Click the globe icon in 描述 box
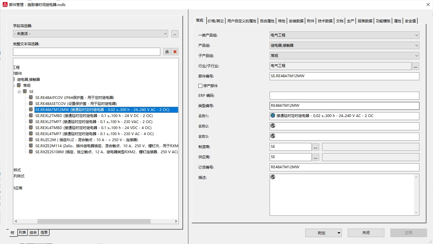The height and width of the screenshot is (244, 433). 273,177
